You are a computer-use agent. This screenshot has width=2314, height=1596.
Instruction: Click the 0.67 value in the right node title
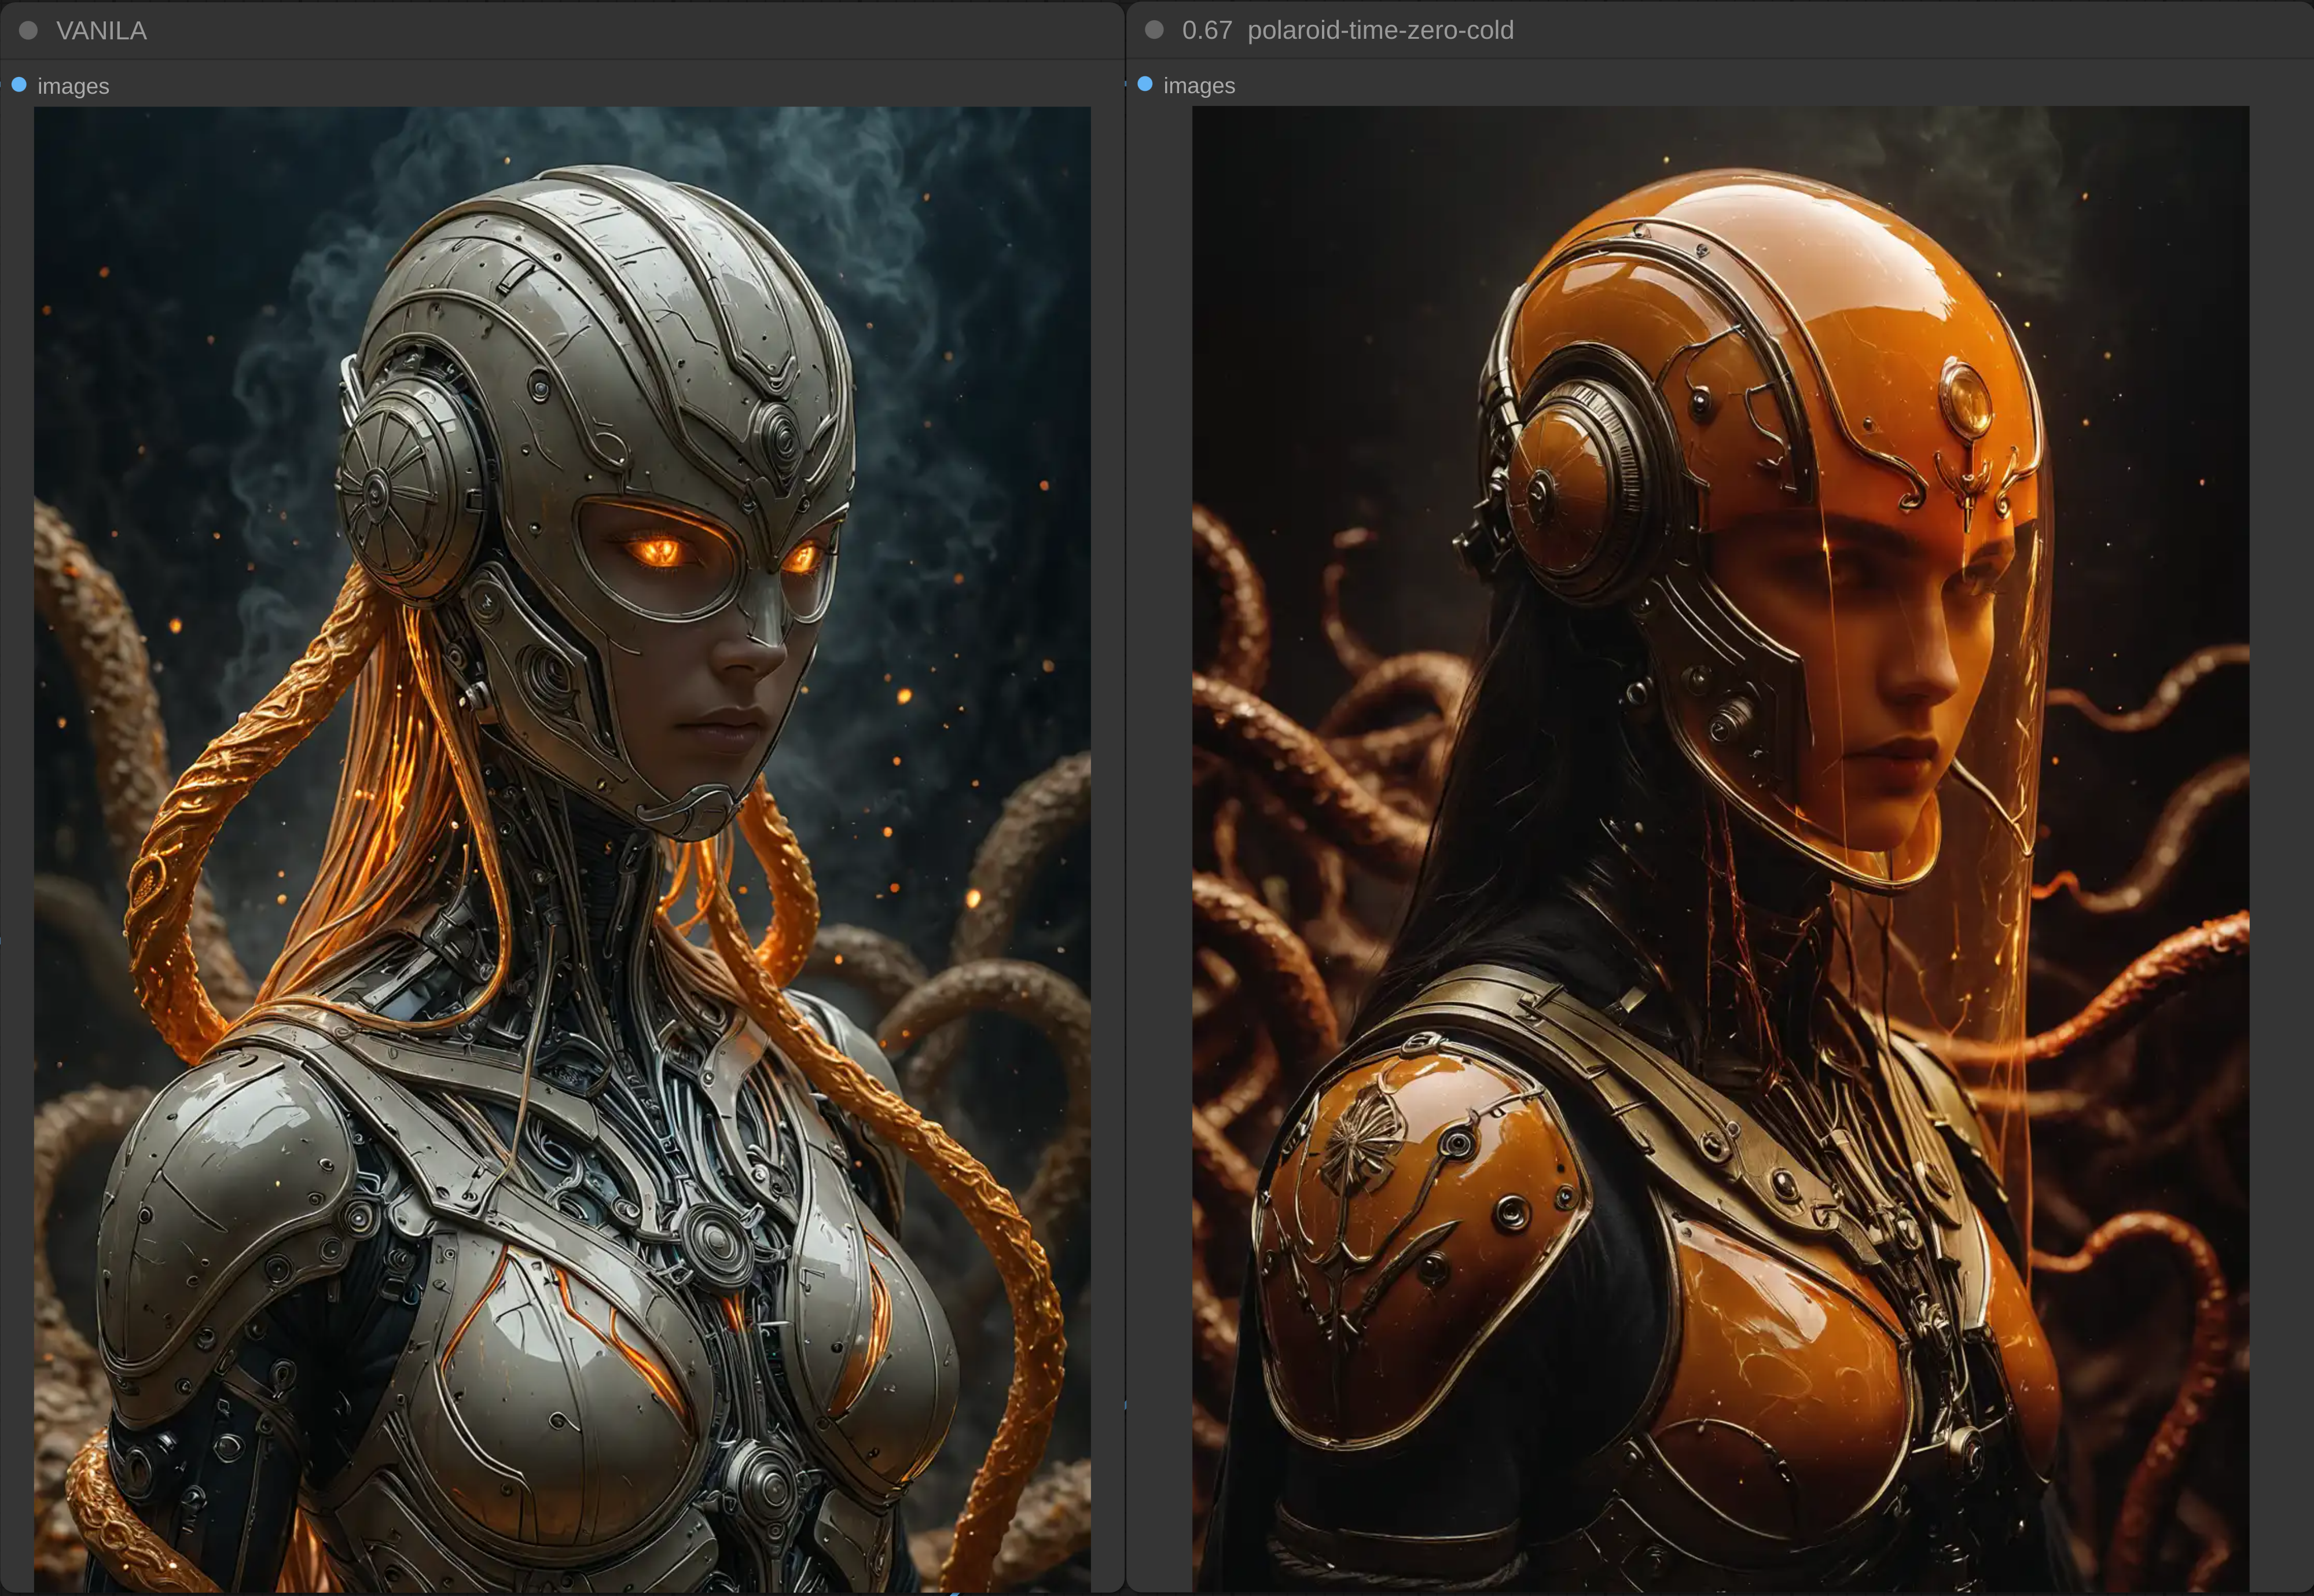(x=1206, y=30)
